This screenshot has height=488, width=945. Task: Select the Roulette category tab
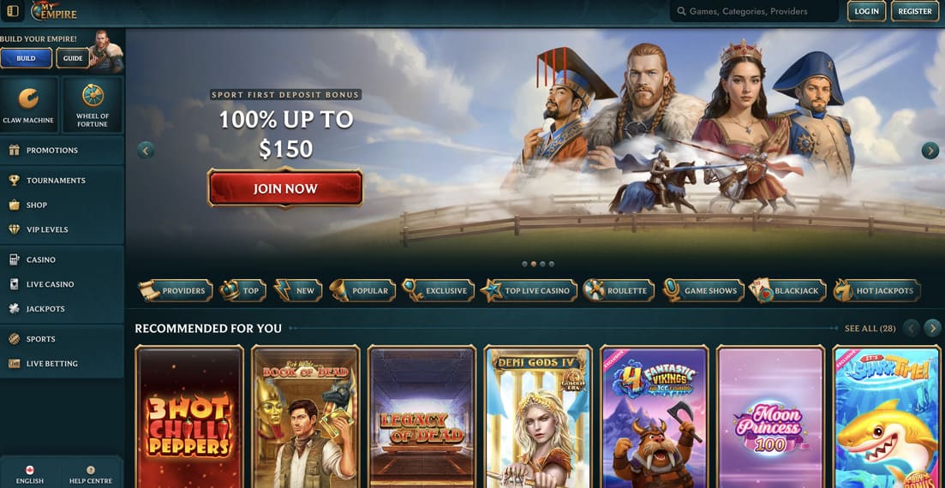[619, 291]
